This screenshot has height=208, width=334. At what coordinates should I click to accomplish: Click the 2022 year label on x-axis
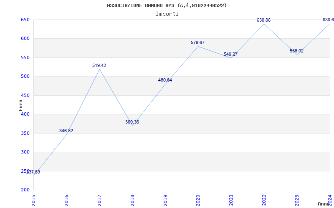pyautogui.click(x=264, y=200)
